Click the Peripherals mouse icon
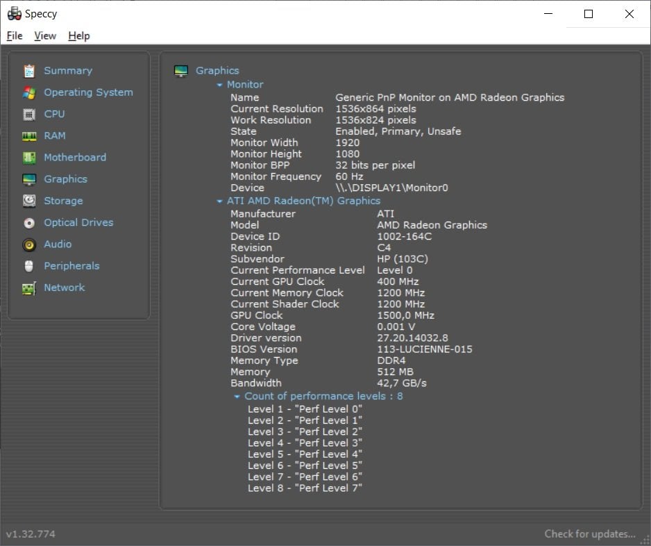This screenshot has width=651, height=546. [x=28, y=266]
